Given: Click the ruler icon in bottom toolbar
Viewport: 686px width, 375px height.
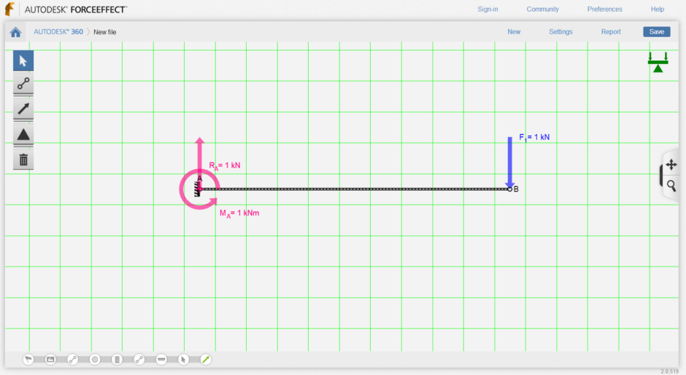Looking at the screenshot, I should (x=161, y=359).
